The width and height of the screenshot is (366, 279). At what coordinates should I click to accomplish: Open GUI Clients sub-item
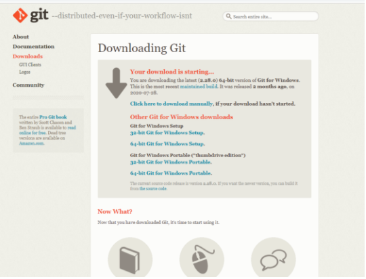(30, 64)
